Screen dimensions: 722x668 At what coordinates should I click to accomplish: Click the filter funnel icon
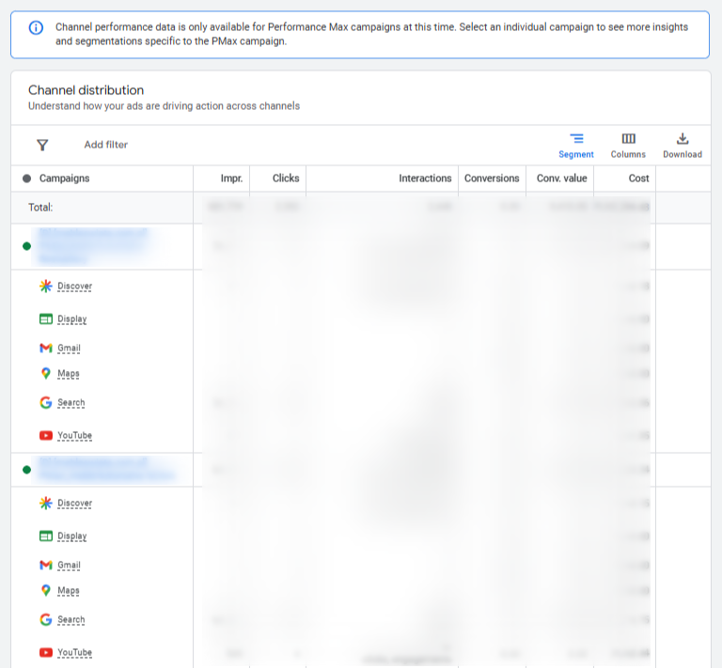pos(42,145)
